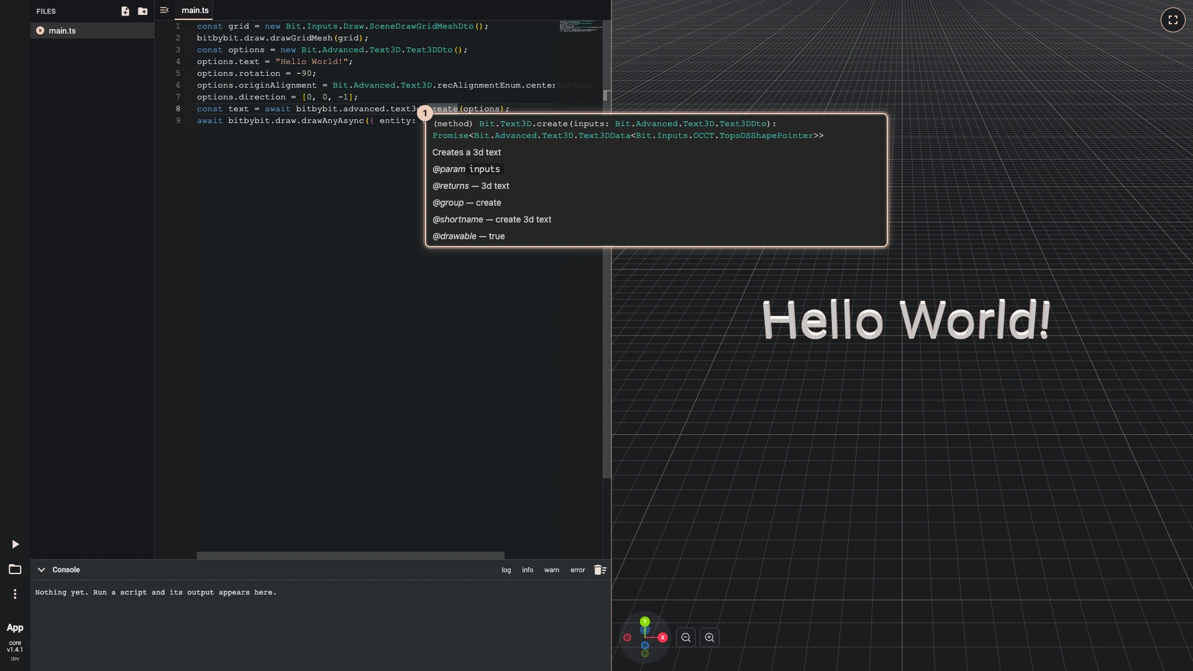
Task: Click the Console title label
Action: click(x=66, y=570)
